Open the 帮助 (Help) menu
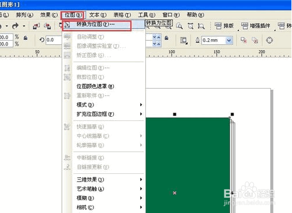Screen dimensions: 292x213 coord(195,15)
